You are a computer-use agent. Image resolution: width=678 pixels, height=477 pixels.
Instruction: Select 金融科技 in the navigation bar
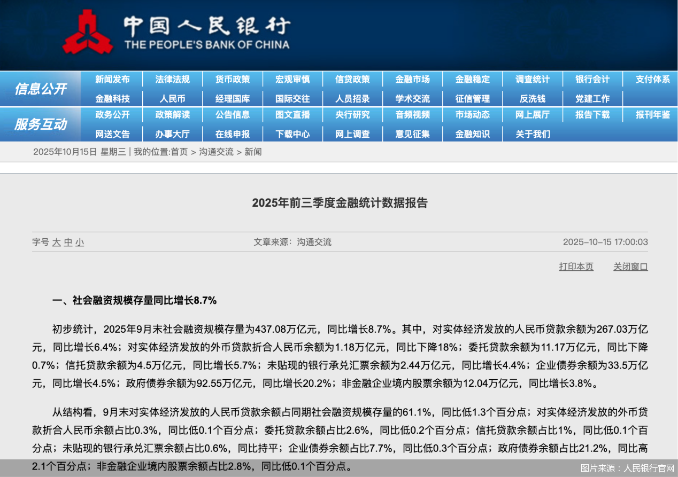coord(113,98)
